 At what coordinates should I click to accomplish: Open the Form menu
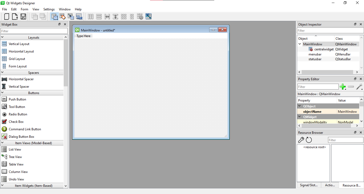(25, 9)
